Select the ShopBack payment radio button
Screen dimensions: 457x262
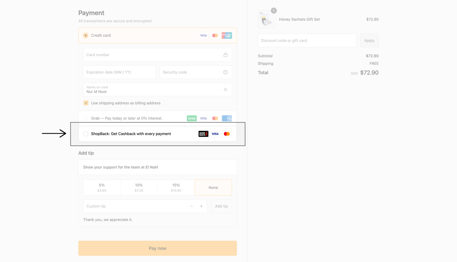(x=86, y=134)
